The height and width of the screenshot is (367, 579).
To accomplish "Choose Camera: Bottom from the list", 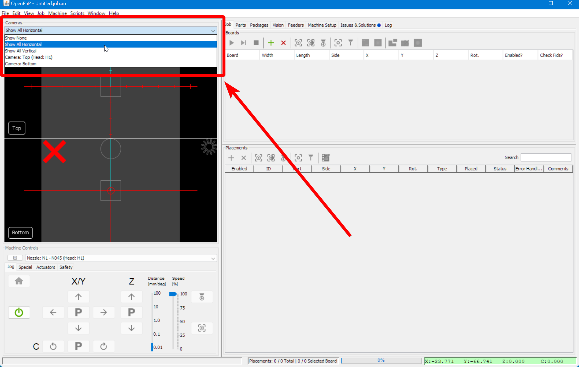I will 21,64.
